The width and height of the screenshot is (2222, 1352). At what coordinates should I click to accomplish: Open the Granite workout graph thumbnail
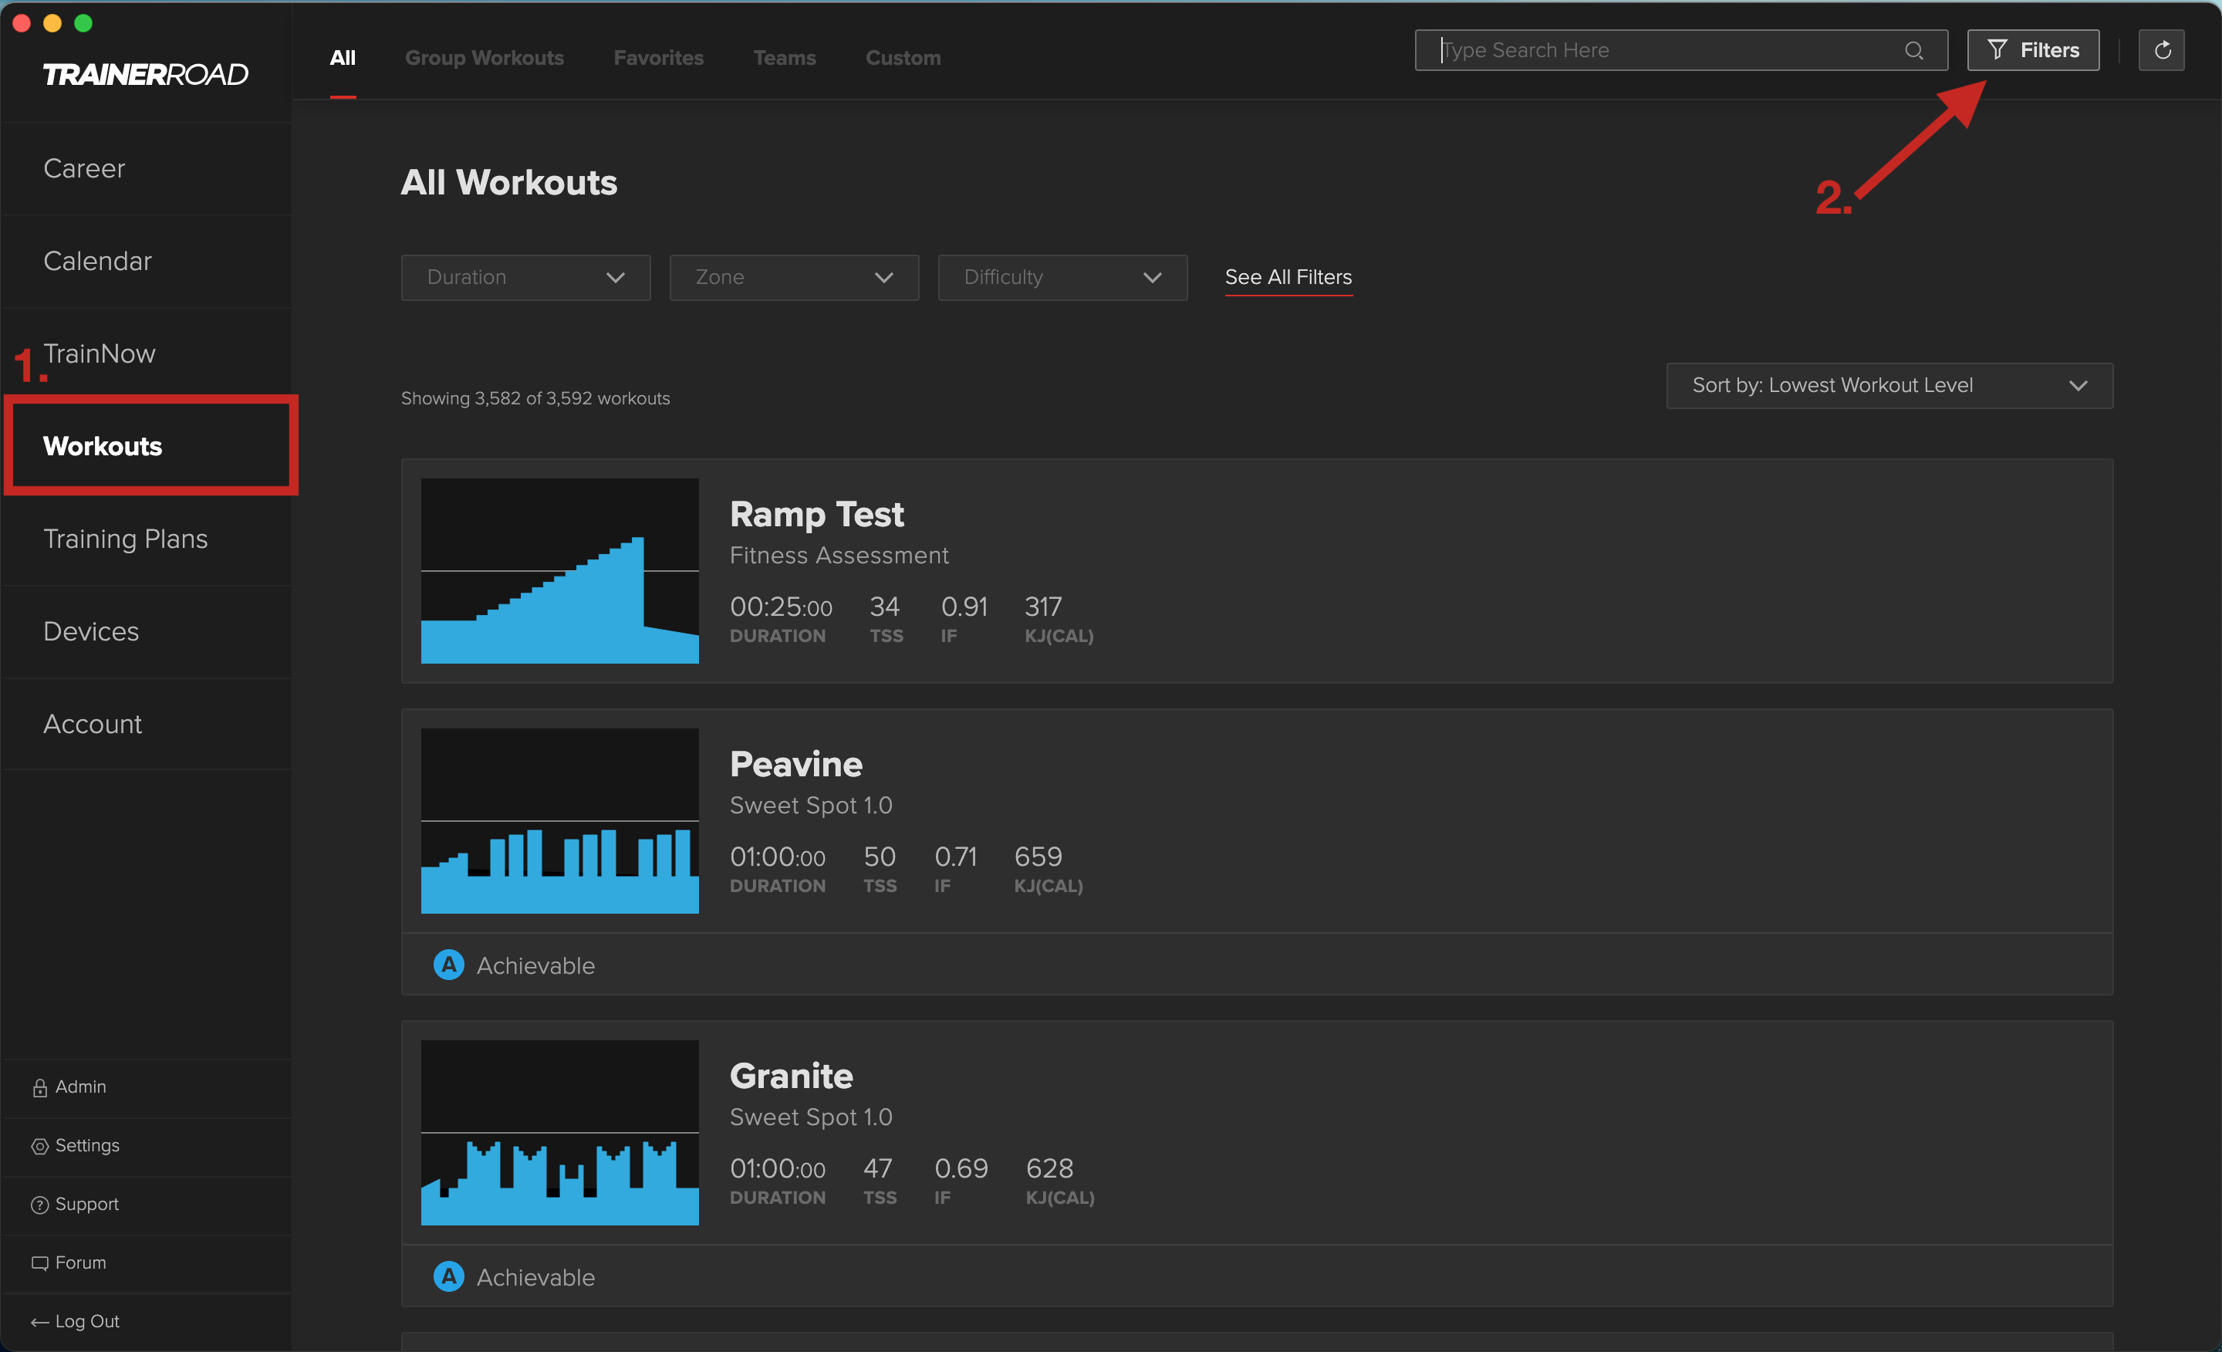coord(560,1133)
